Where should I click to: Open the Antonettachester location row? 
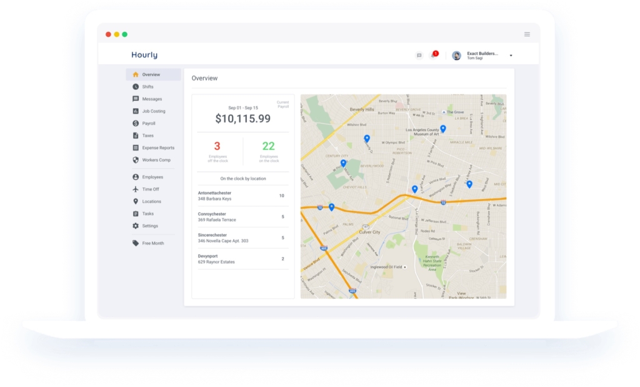point(242,195)
